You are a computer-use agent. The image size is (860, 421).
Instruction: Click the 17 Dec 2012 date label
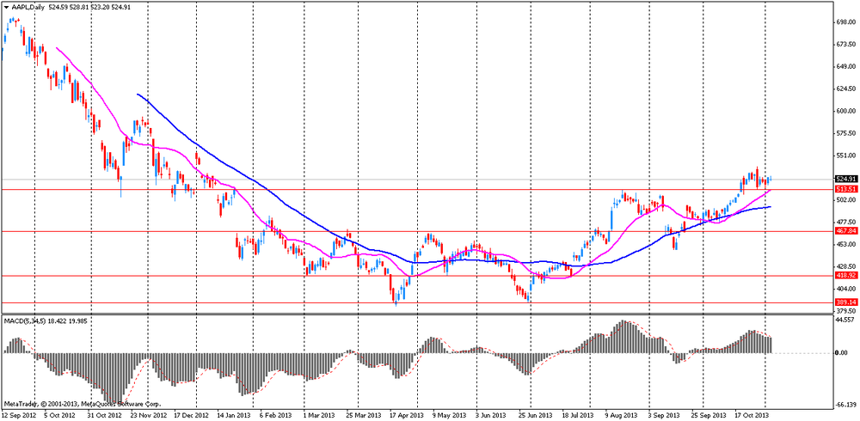coord(192,416)
